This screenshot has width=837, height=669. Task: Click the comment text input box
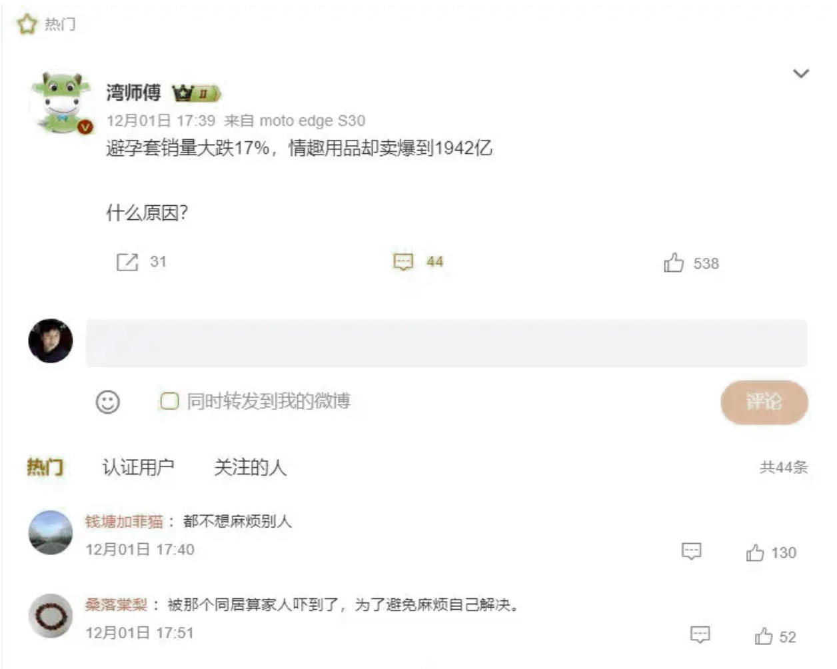point(446,342)
